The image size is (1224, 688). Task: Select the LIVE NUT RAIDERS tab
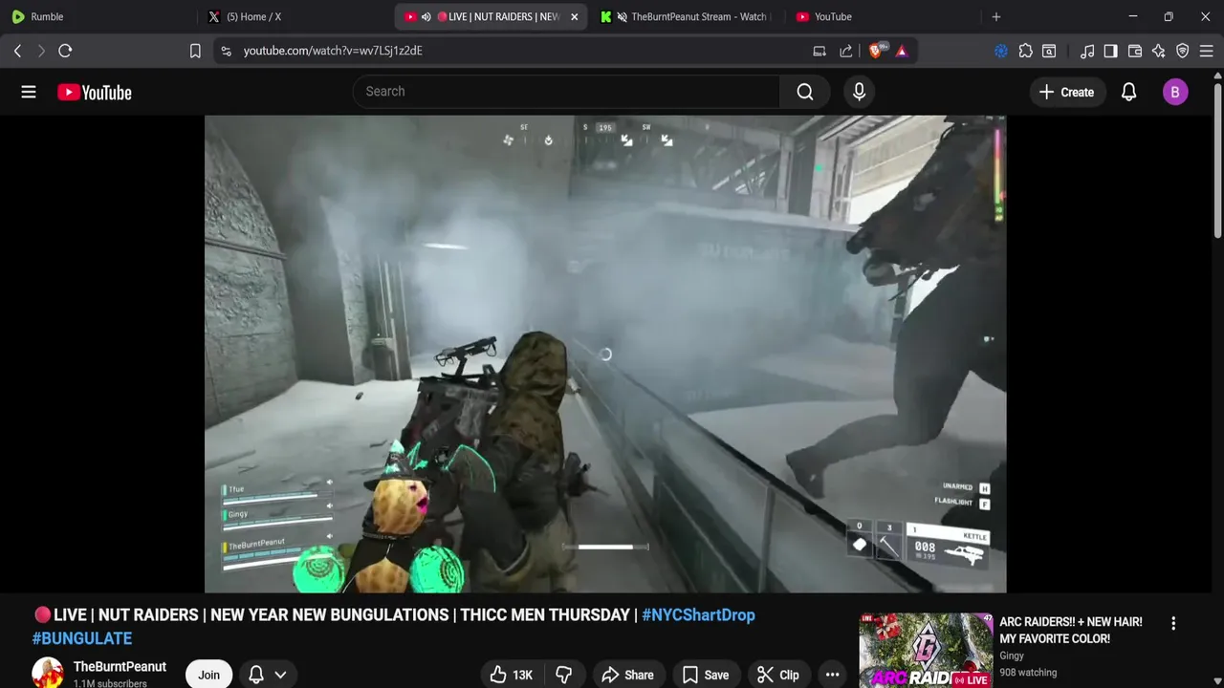coord(492,16)
